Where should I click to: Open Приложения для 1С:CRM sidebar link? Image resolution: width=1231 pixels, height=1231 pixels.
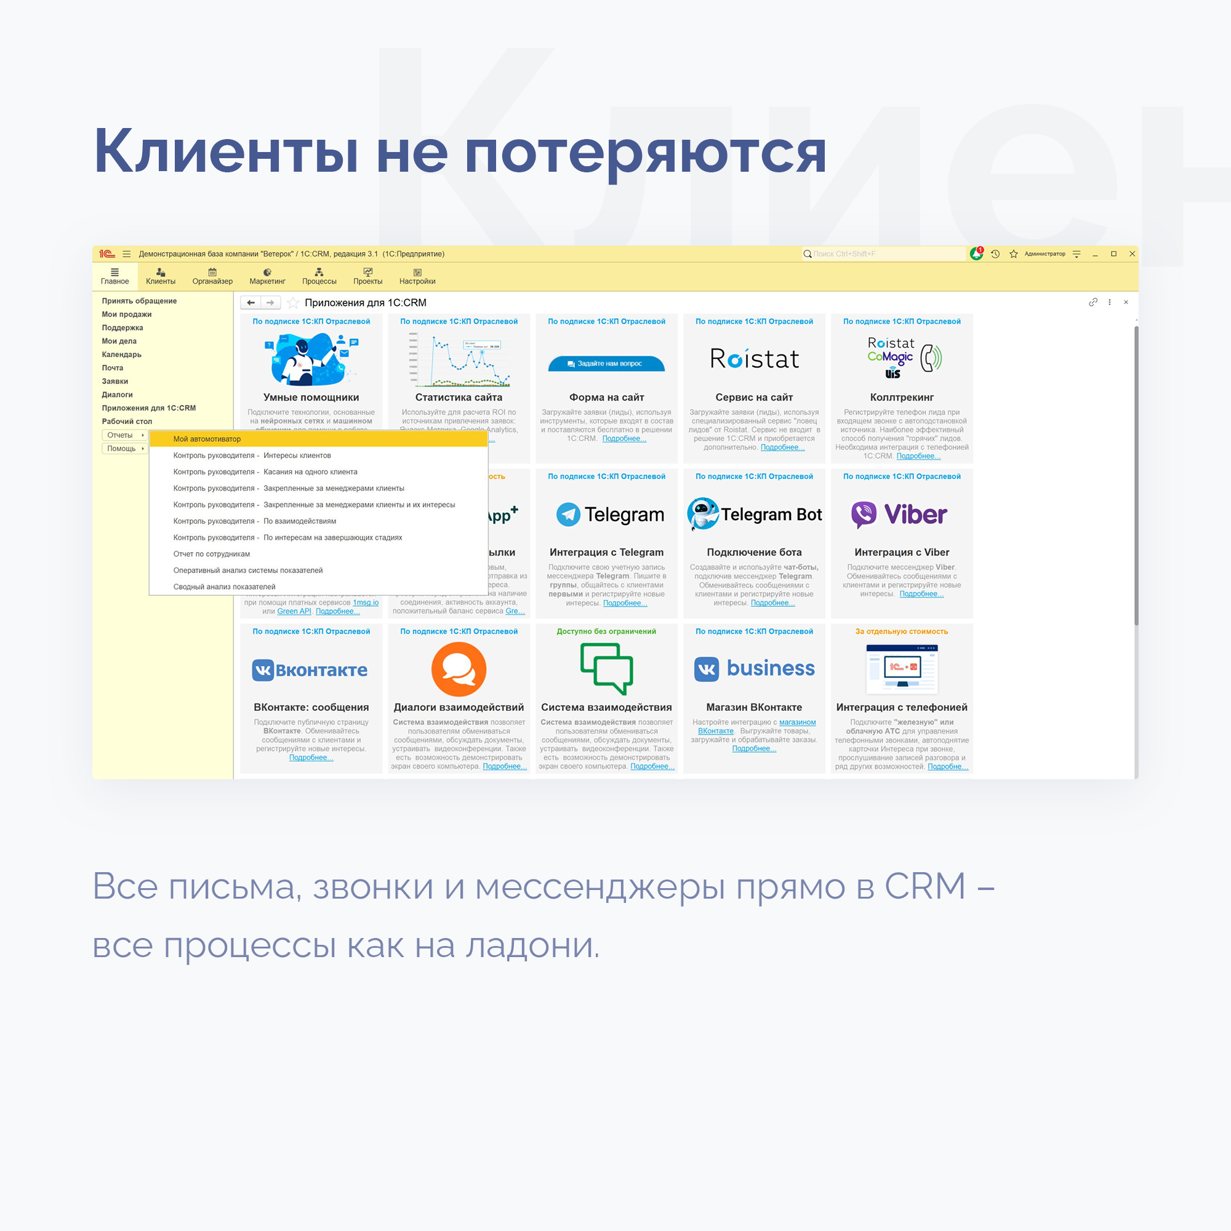pyautogui.click(x=148, y=408)
